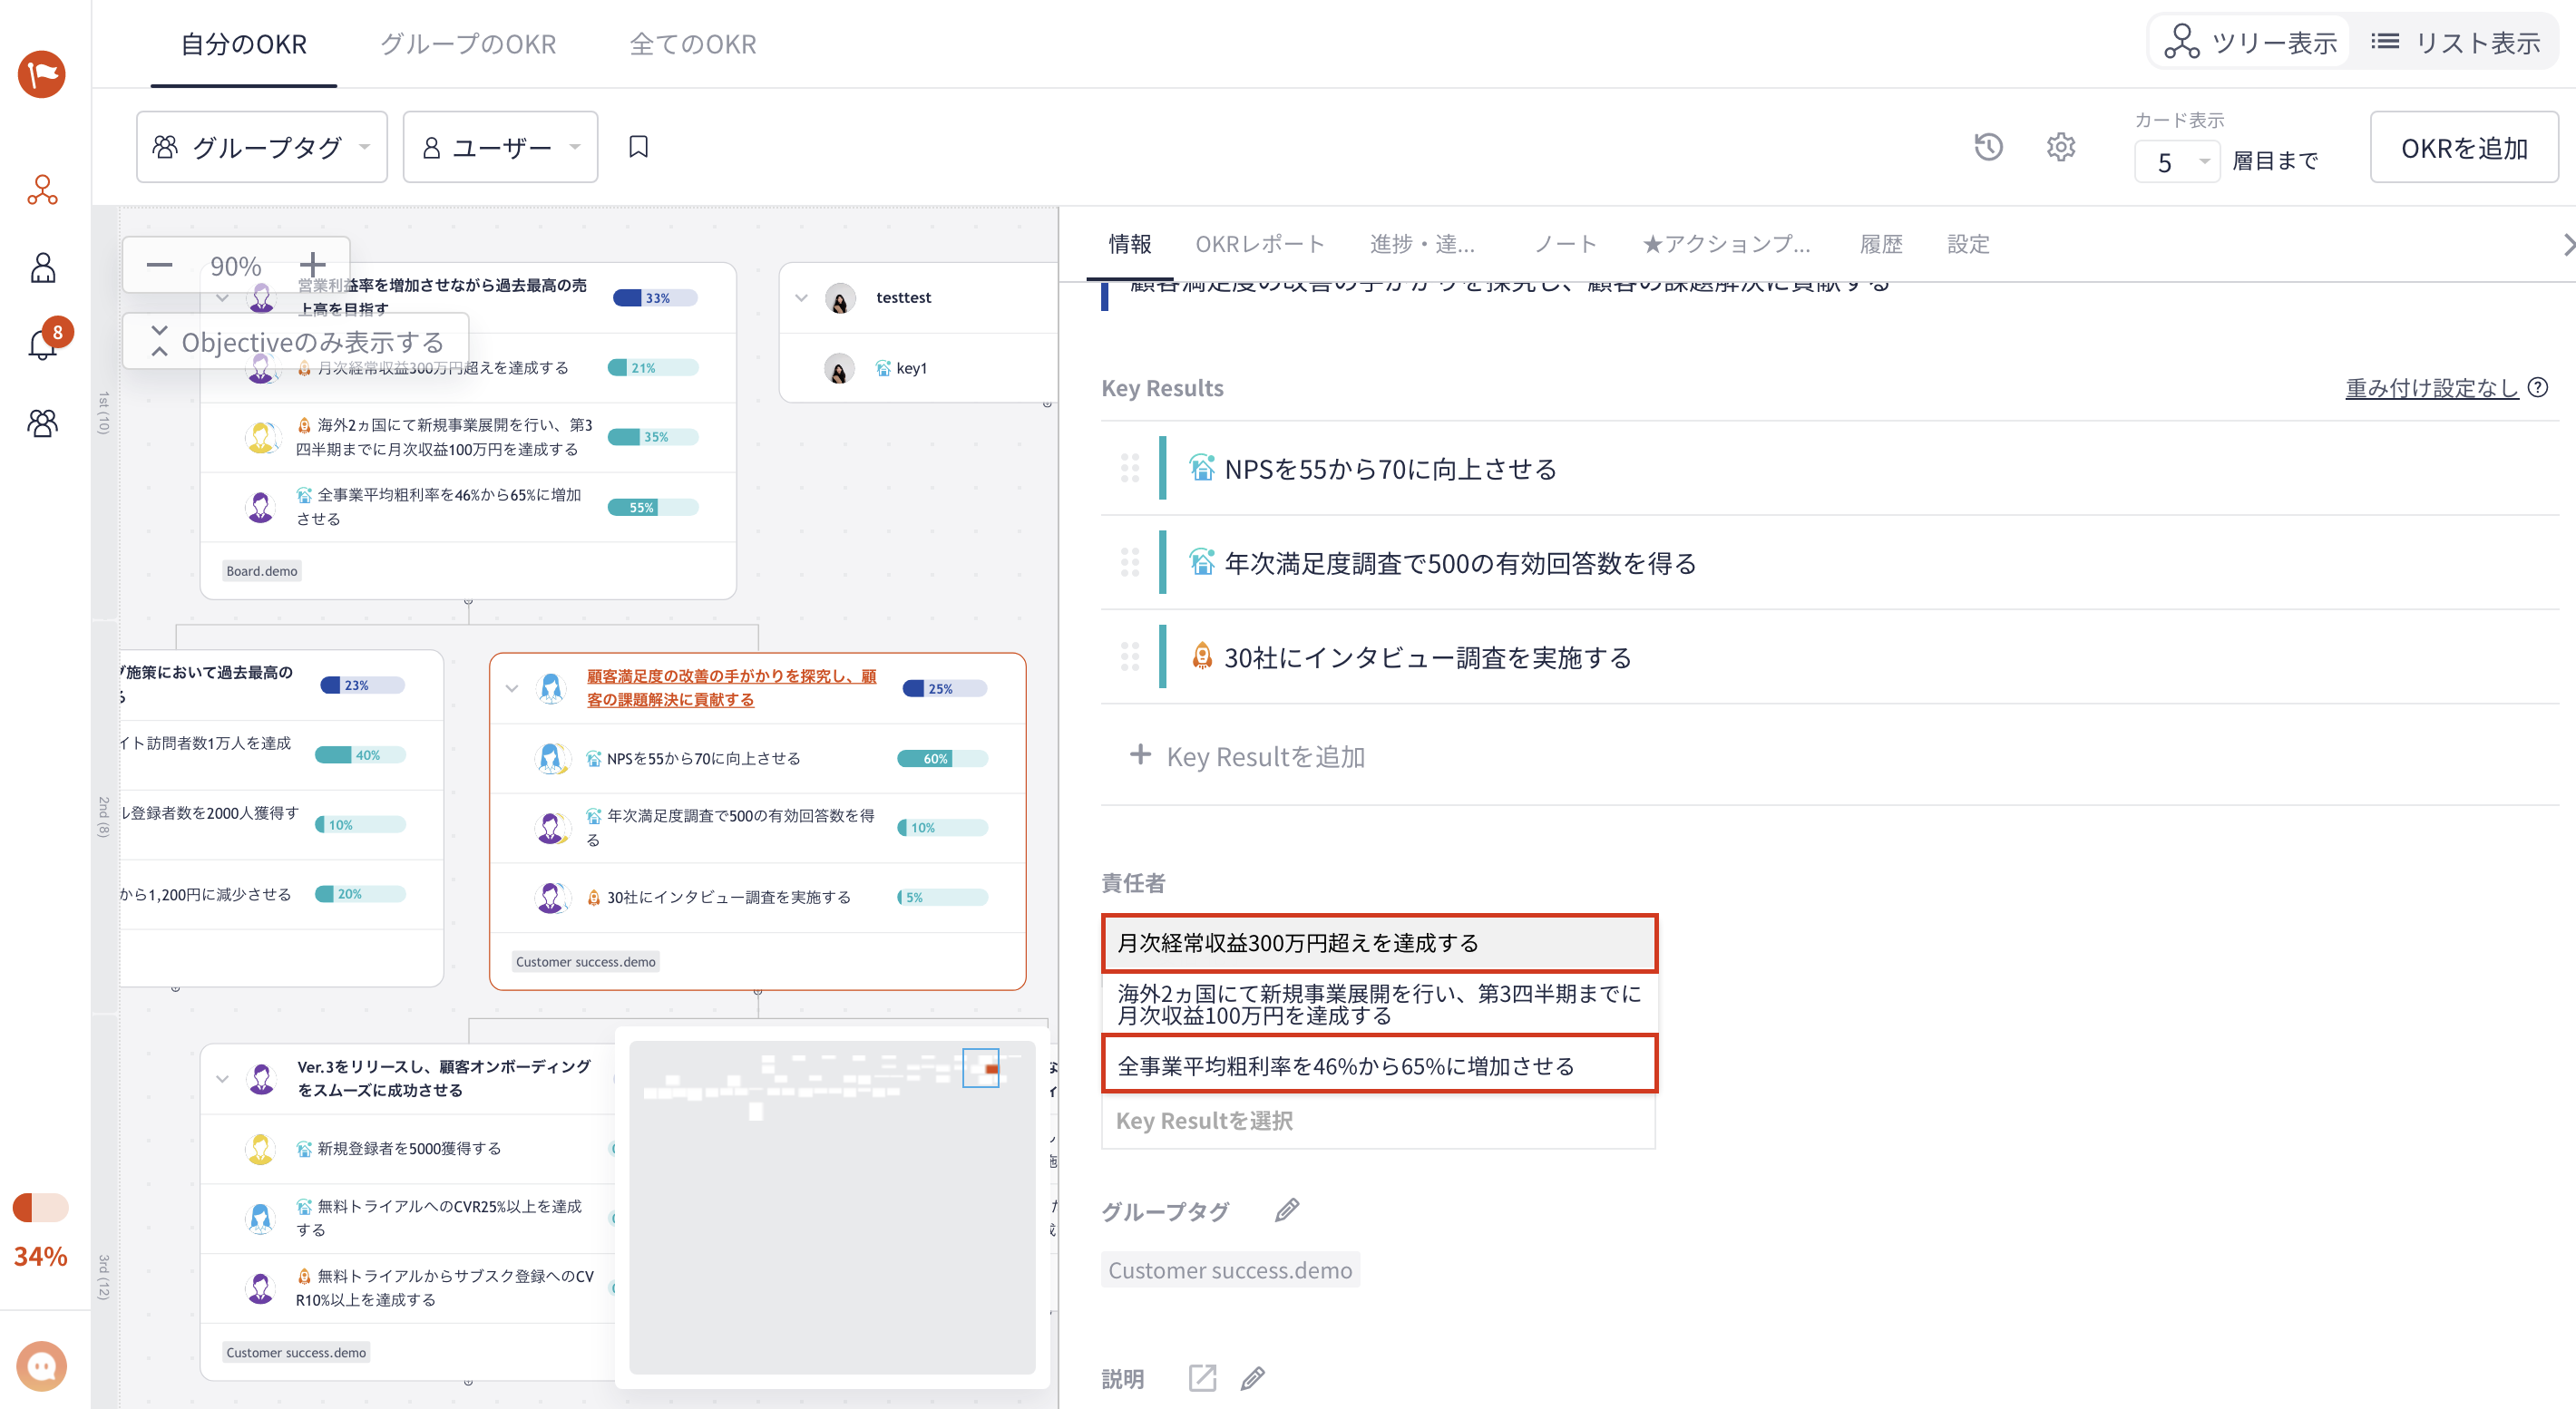Open the OKRレポート tab

click(x=1260, y=244)
